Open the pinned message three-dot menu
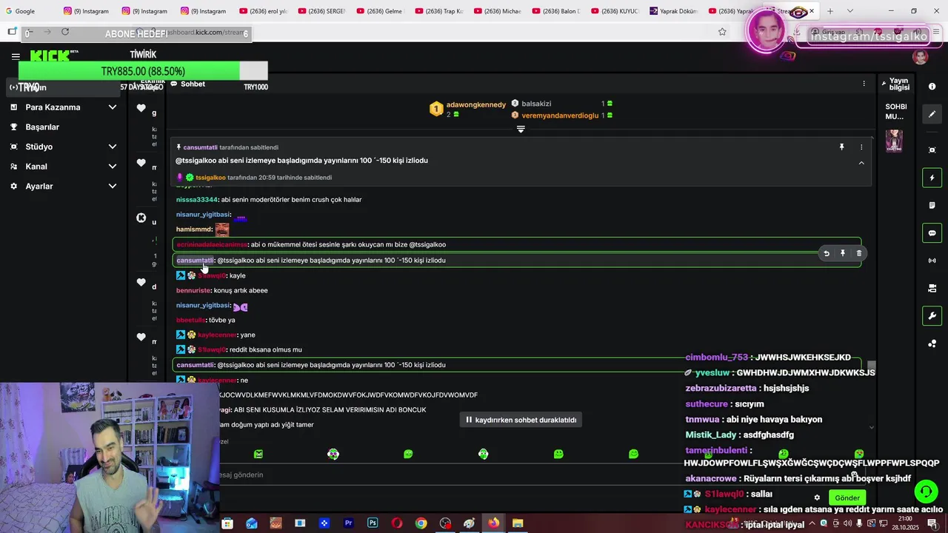Screen dimensions: 948x533 (x=861, y=147)
